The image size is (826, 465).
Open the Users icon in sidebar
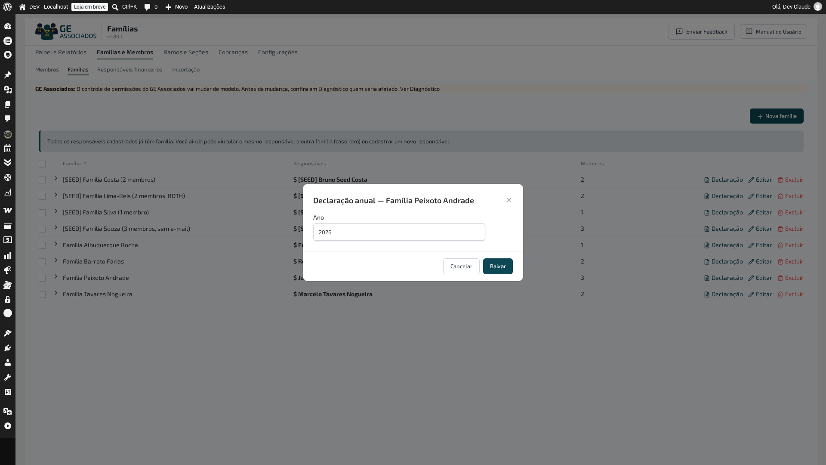click(x=8, y=363)
